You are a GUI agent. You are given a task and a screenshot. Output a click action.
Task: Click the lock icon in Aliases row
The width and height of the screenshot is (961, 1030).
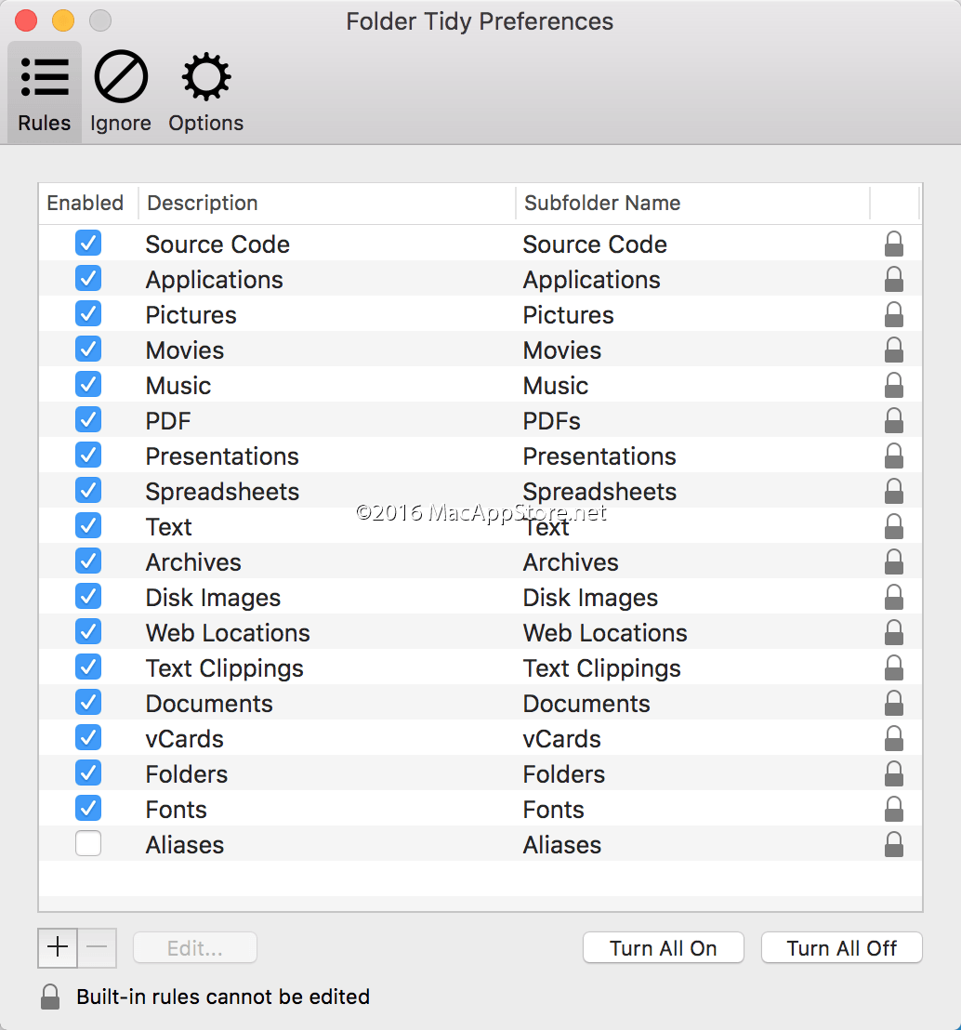(893, 845)
